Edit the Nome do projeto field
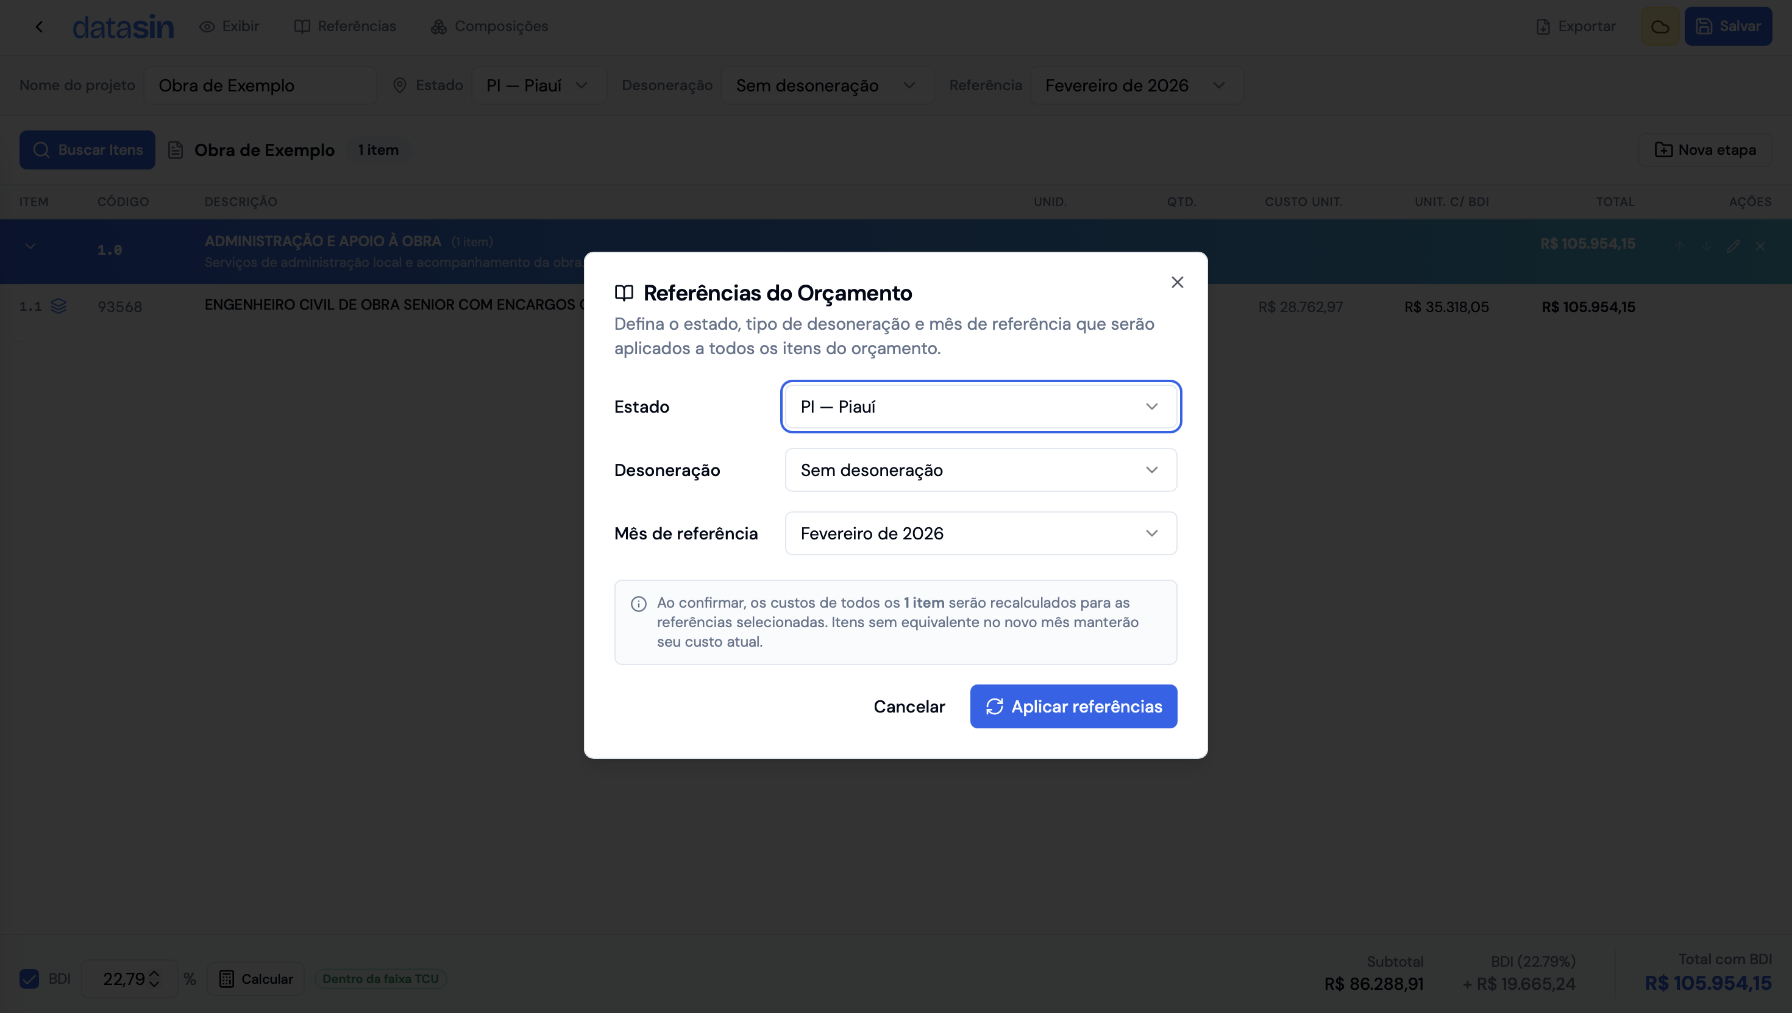 (260, 85)
